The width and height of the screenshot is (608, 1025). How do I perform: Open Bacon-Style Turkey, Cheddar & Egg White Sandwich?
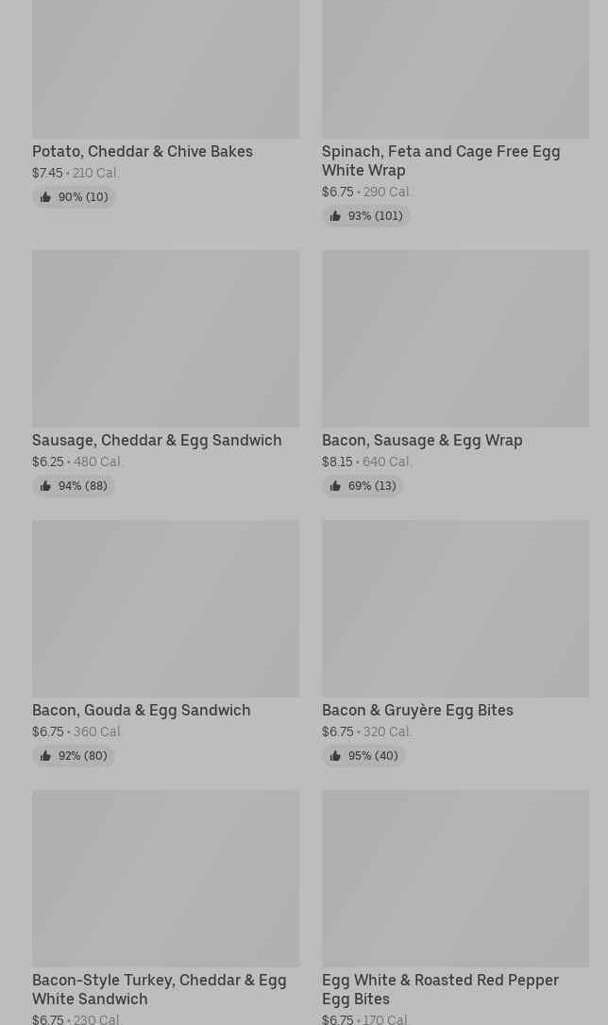click(159, 989)
